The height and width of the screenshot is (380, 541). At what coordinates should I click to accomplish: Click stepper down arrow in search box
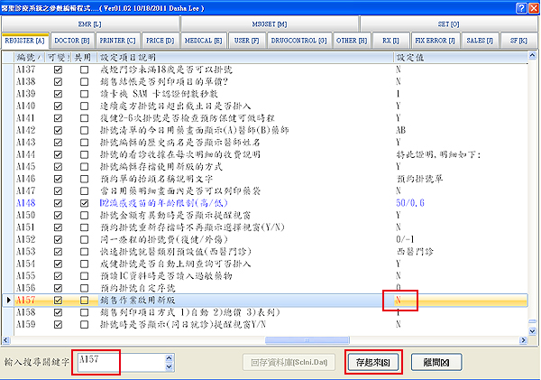pos(170,366)
